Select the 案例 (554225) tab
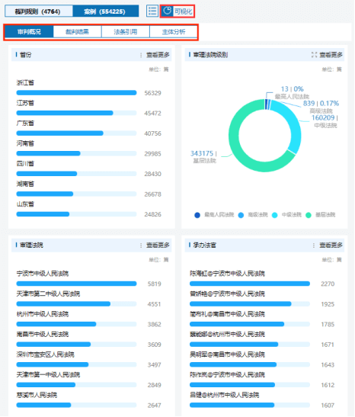 tap(105, 11)
